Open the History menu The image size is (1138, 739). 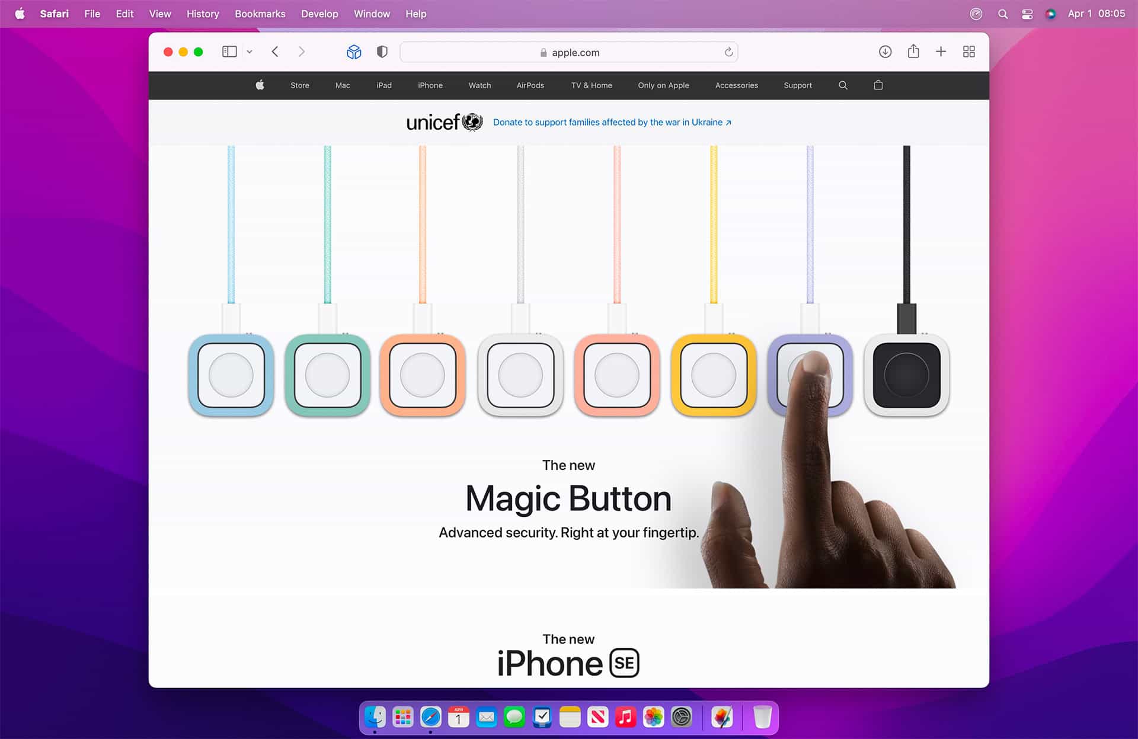[203, 14]
